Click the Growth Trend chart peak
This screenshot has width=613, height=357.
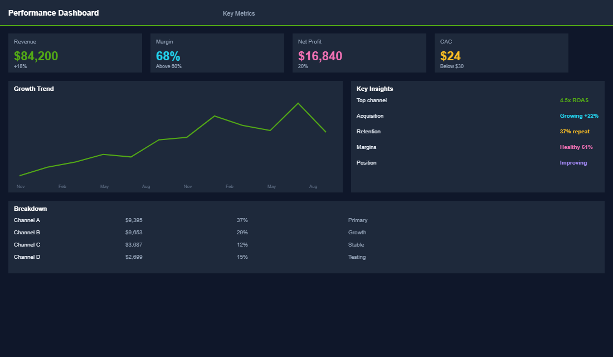click(298, 103)
